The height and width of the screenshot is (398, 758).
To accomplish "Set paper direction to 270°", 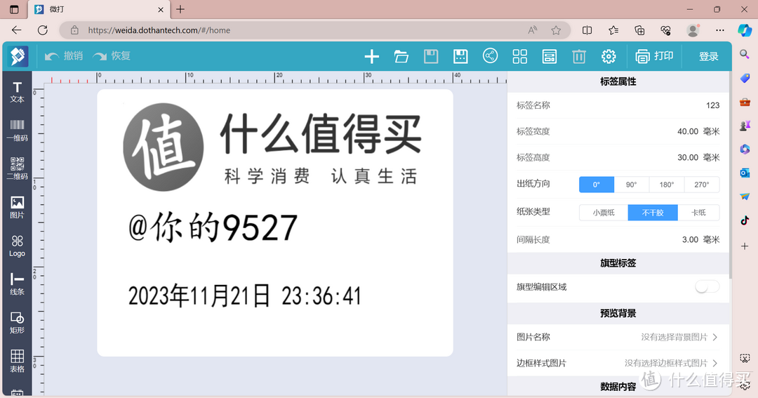I will (701, 184).
